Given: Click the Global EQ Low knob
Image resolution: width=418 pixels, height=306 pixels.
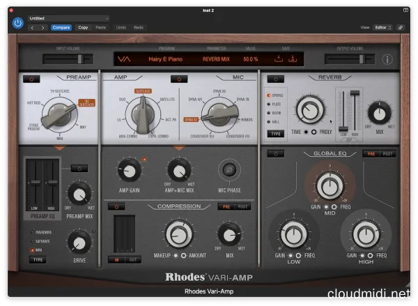Looking at the screenshot, I should click(294, 235).
